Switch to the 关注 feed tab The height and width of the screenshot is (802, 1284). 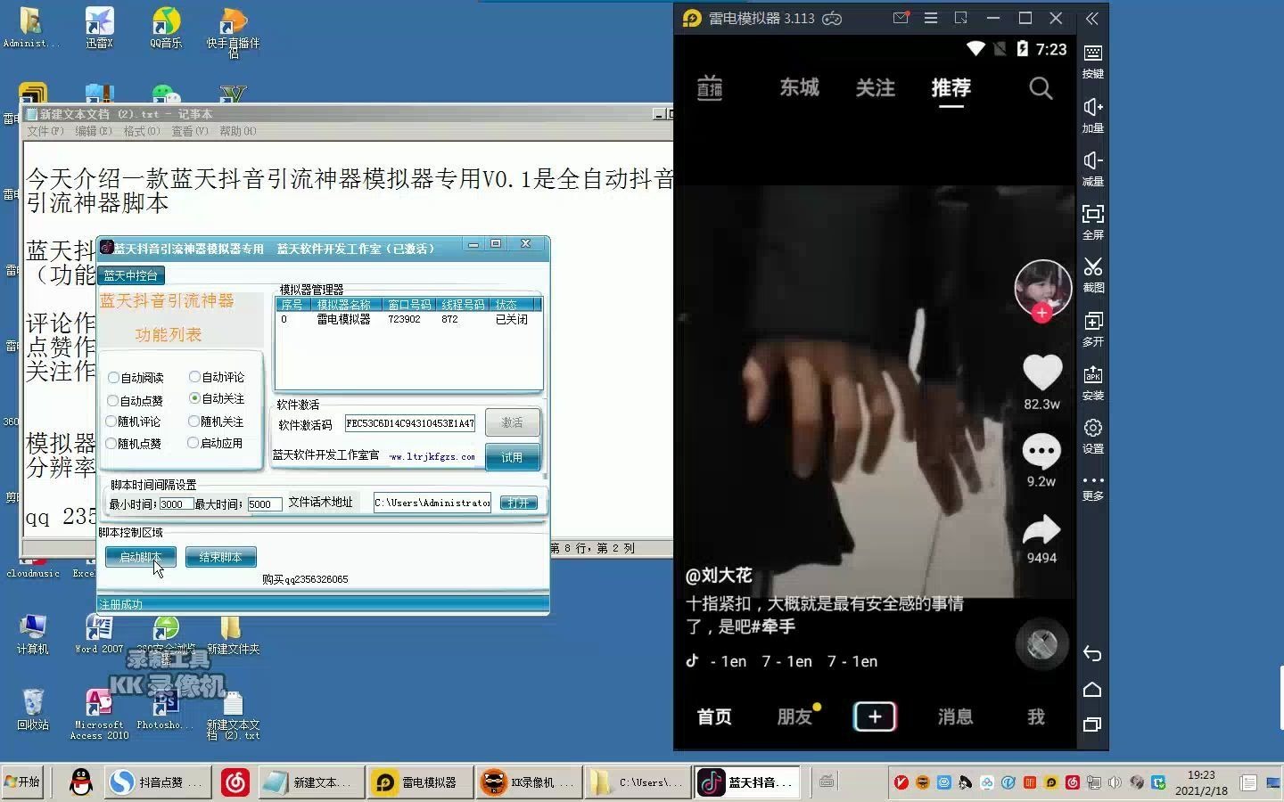click(x=875, y=87)
